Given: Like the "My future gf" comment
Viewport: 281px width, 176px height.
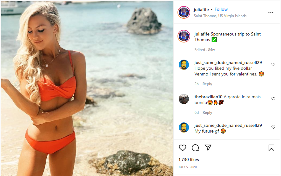Looking at the screenshot, I should coord(273,127).
